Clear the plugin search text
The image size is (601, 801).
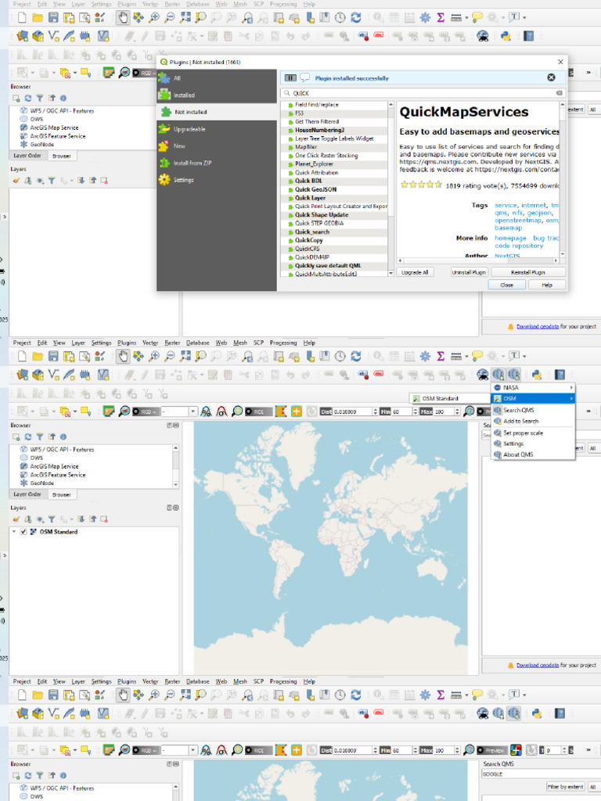(559, 93)
